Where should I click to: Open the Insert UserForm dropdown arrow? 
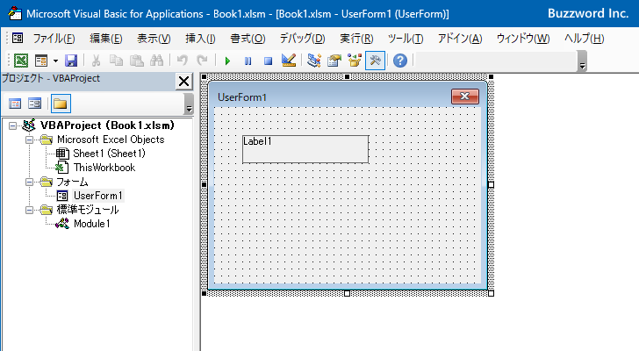pyautogui.click(x=54, y=61)
